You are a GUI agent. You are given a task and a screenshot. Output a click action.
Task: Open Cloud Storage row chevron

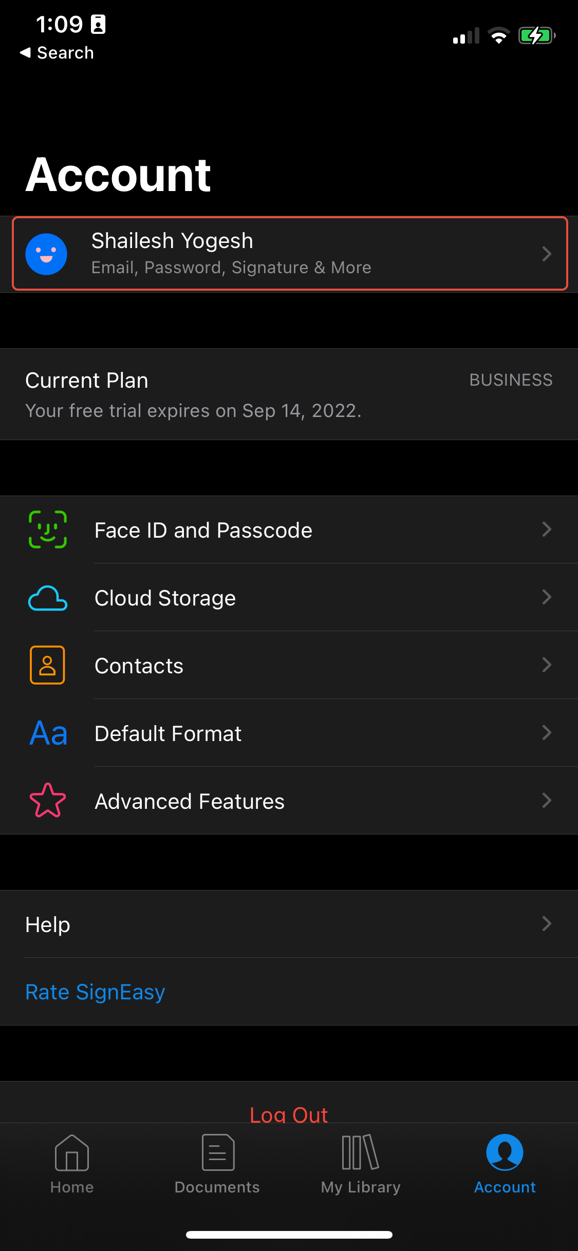point(547,597)
